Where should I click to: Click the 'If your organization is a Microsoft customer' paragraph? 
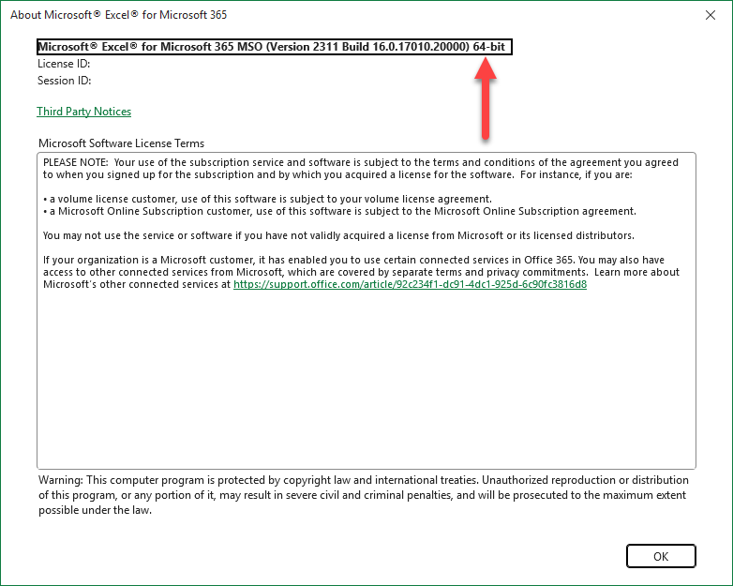[361, 272]
